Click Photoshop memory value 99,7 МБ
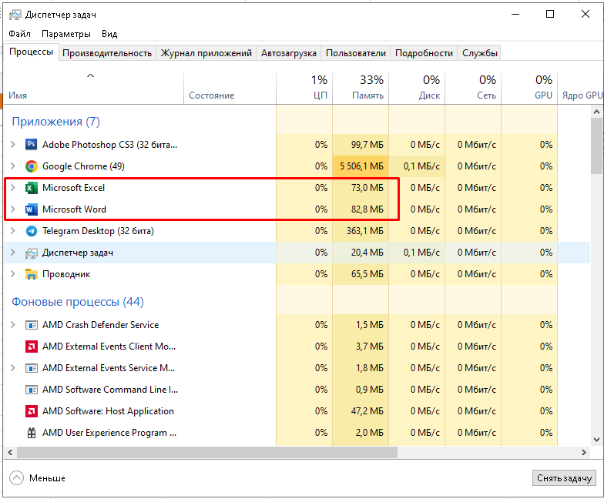Image resolution: width=604 pixels, height=499 pixels. tap(367, 145)
